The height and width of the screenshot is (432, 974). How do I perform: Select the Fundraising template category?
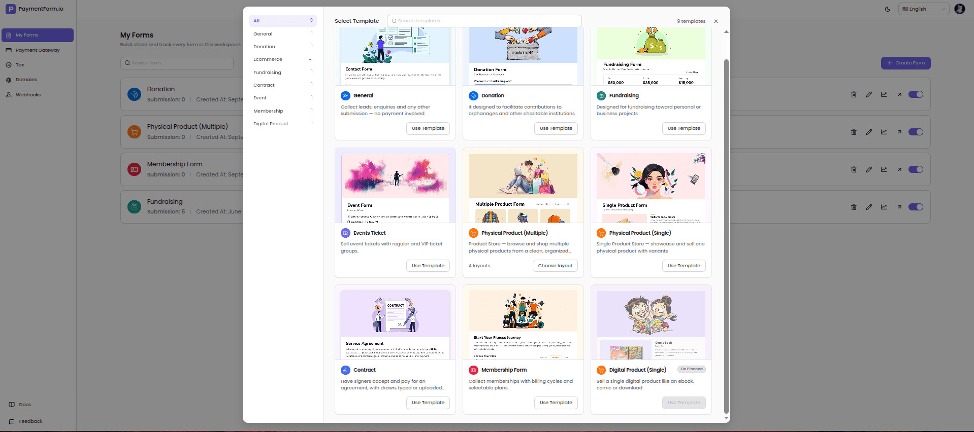click(283, 73)
